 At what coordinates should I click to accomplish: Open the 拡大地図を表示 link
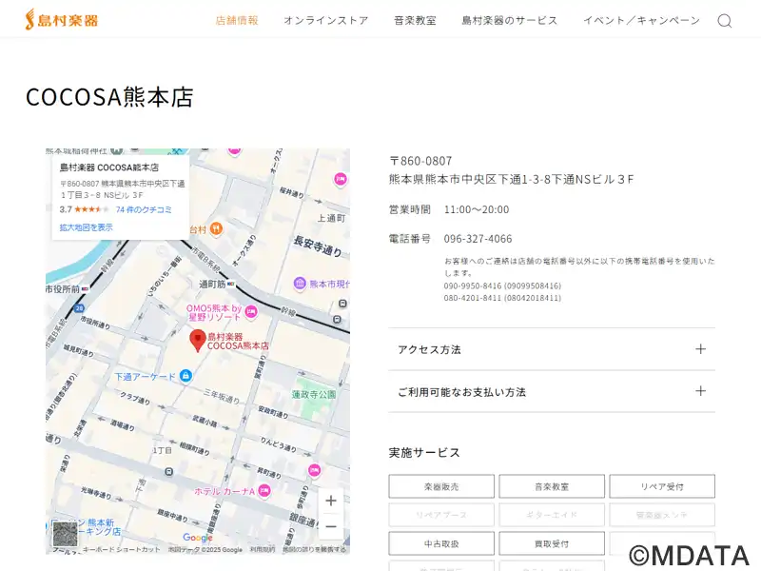86,227
